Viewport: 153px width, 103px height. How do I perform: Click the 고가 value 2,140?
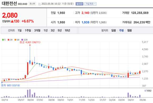pyautogui.click(x=85, y=13)
